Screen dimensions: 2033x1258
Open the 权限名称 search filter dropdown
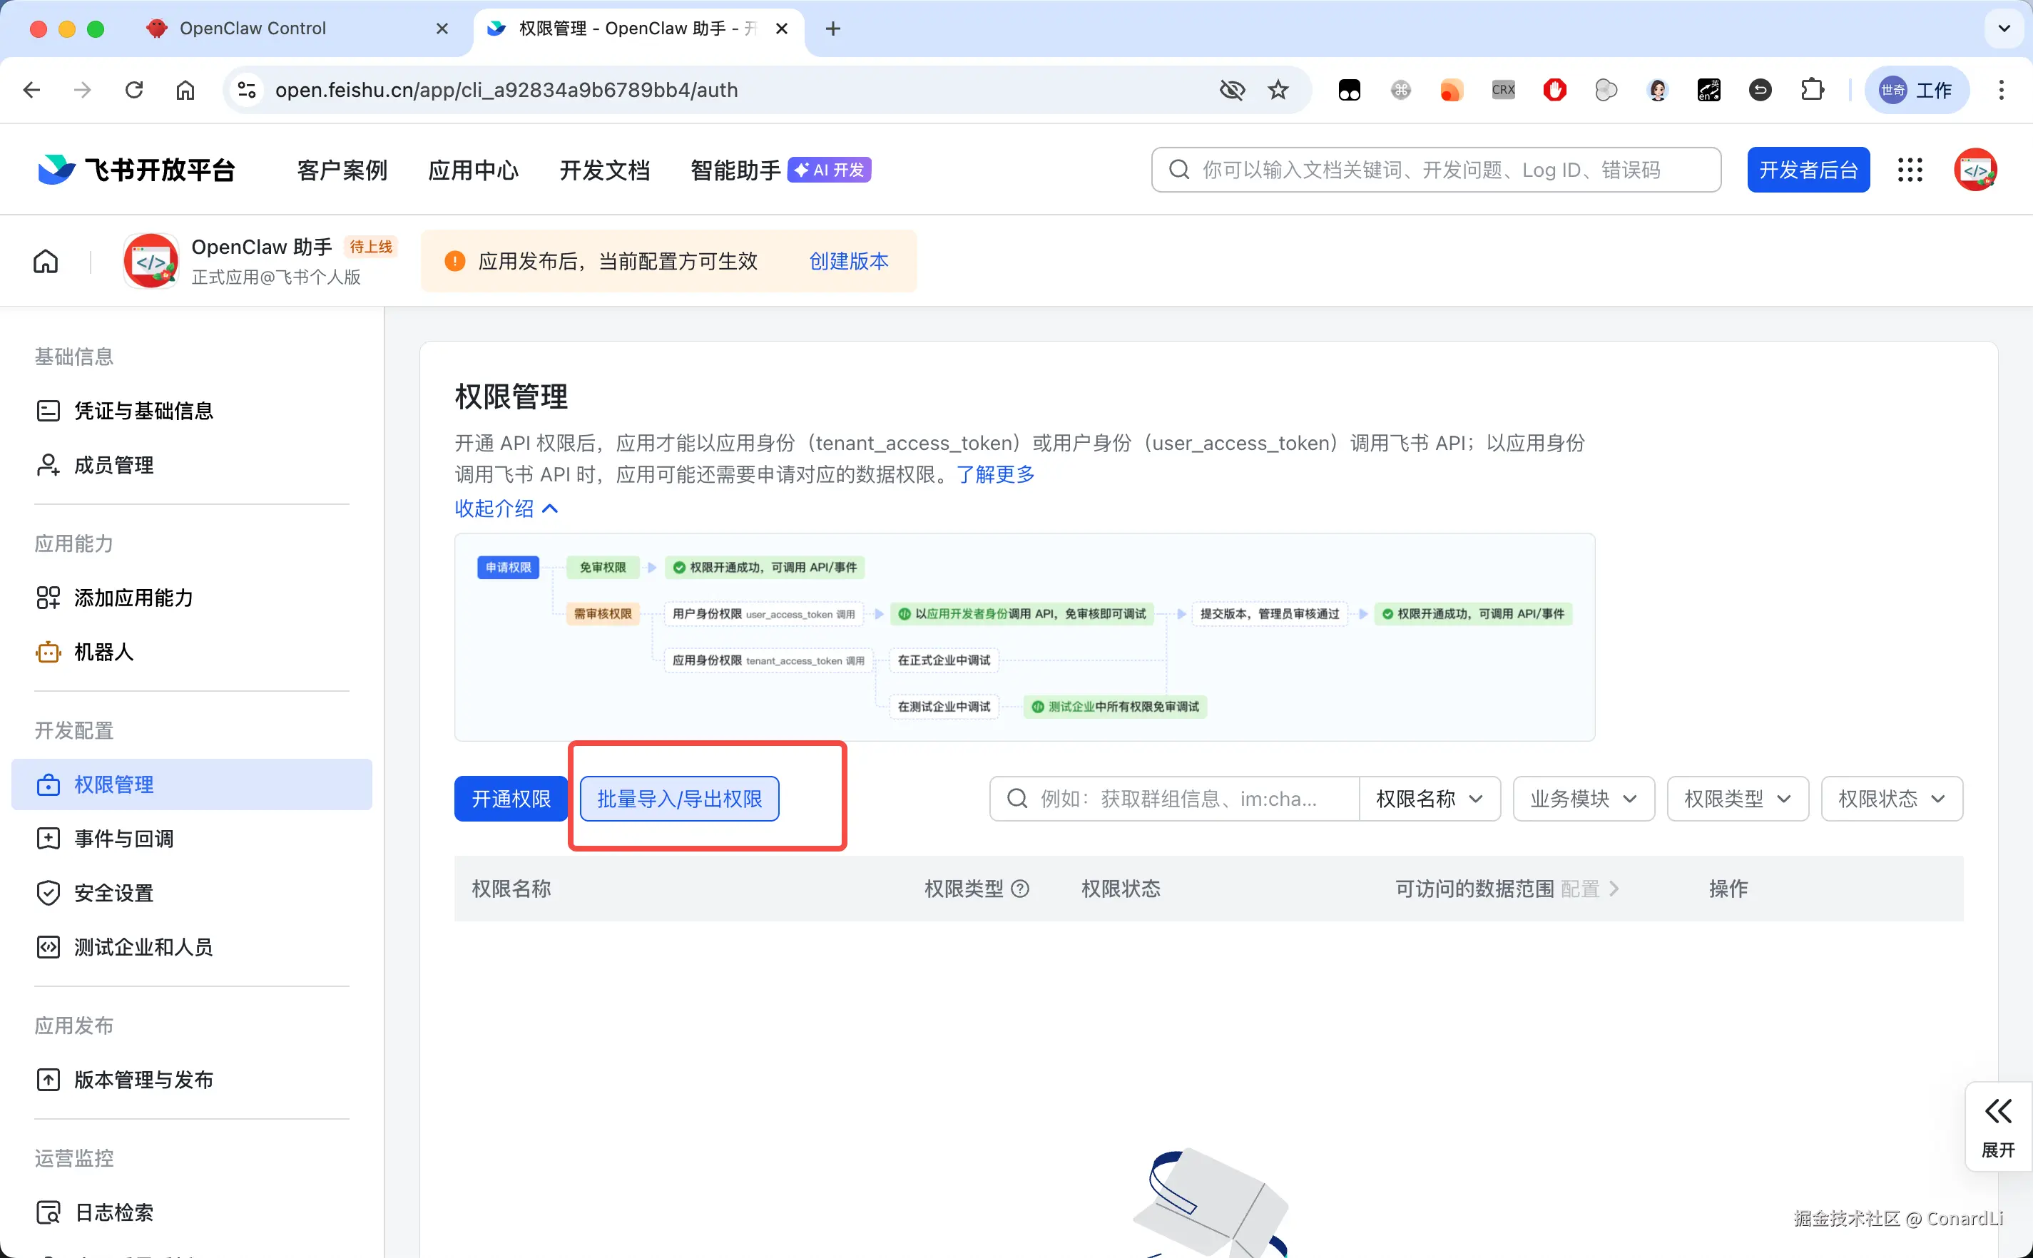click(1429, 799)
